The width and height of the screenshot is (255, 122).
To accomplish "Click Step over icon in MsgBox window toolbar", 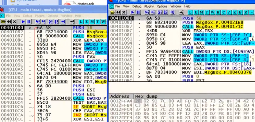I will click(43, 22).
